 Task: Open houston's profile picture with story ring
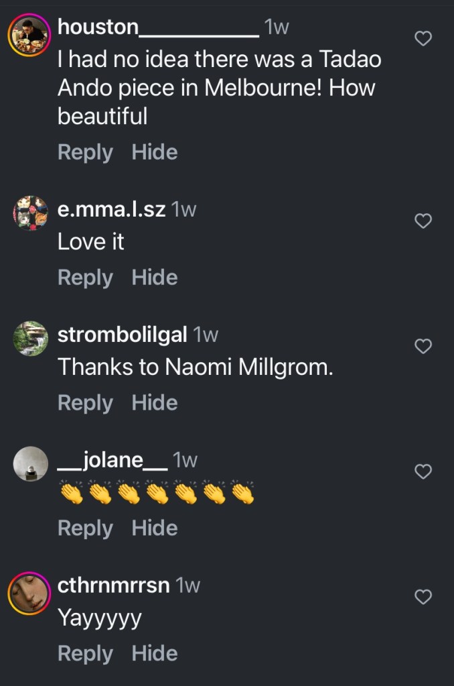point(29,35)
